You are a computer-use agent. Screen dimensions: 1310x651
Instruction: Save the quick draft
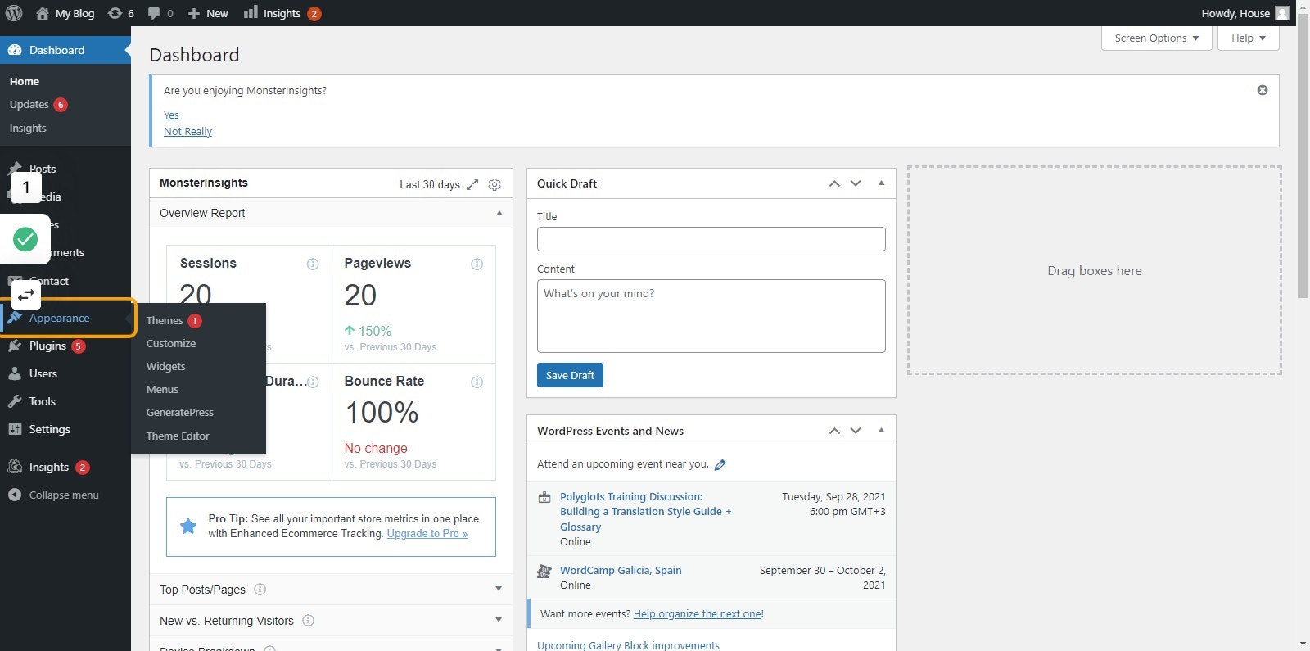pos(570,375)
